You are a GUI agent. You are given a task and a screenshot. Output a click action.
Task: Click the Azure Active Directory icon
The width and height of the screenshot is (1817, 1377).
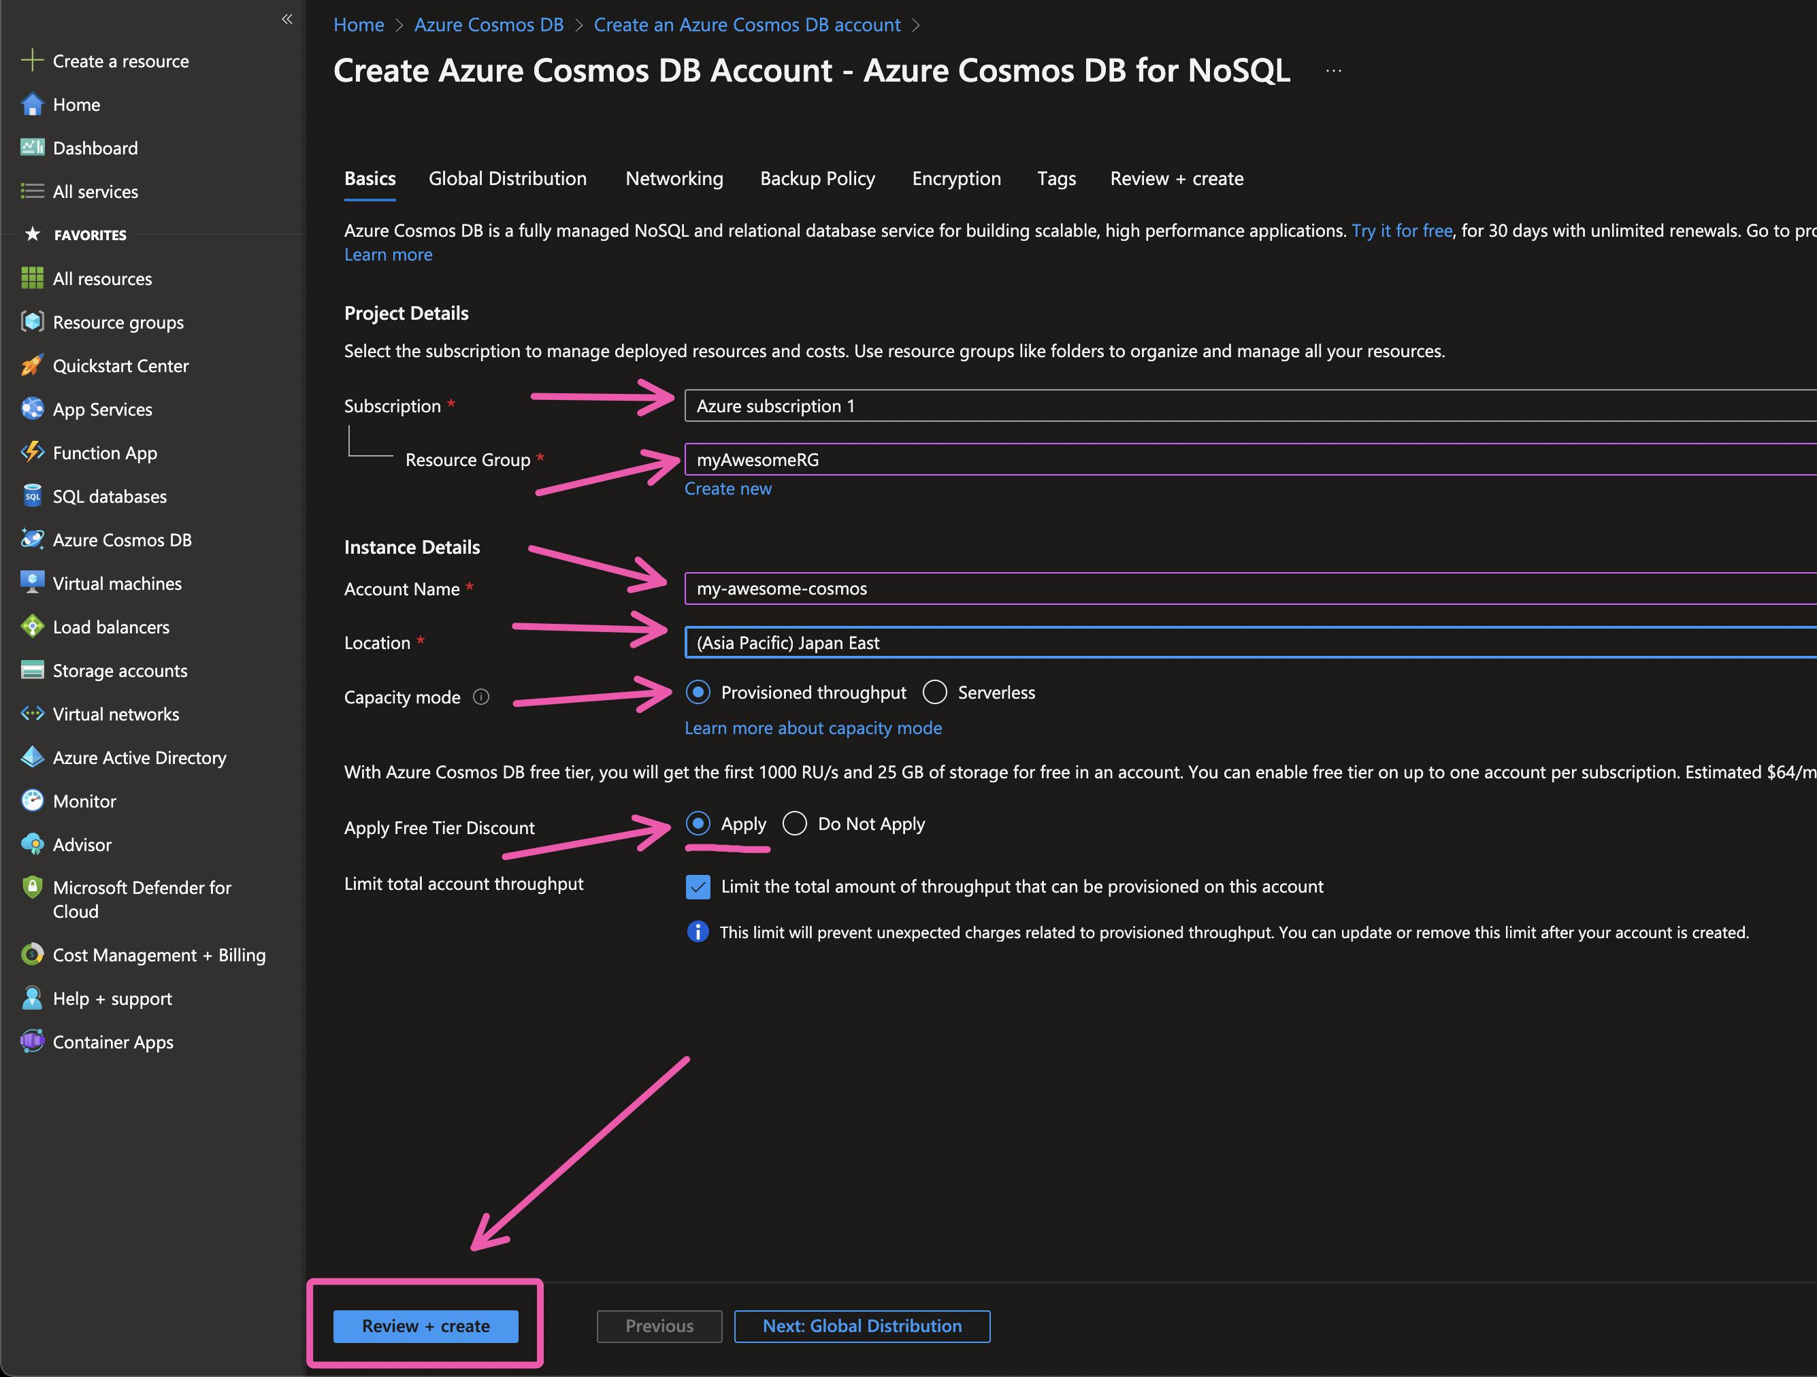pyautogui.click(x=32, y=757)
